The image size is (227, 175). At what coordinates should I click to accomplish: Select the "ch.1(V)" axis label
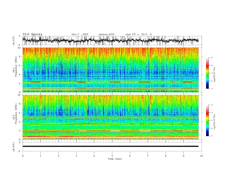click(14, 41)
